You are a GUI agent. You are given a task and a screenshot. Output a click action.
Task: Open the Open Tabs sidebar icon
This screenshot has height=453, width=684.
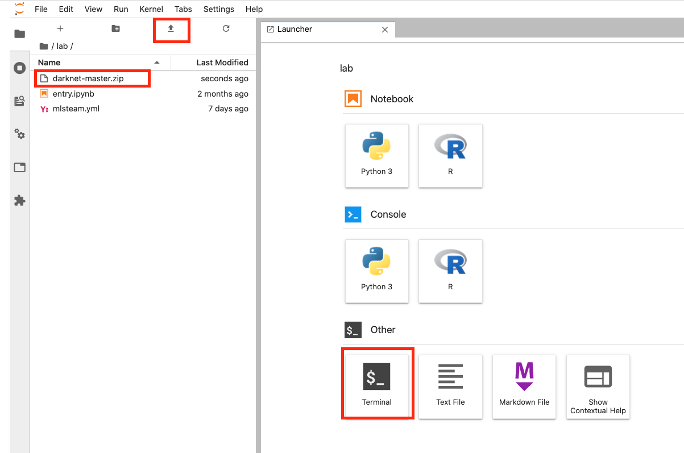point(20,167)
